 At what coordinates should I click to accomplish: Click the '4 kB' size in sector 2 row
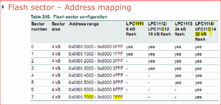(56, 61)
